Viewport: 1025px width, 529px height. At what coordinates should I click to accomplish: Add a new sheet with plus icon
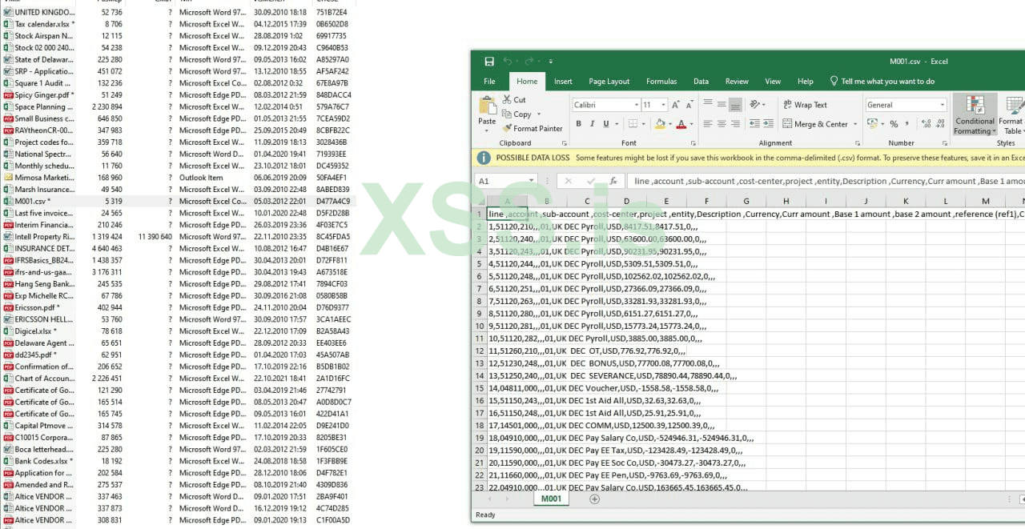(x=594, y=499)
